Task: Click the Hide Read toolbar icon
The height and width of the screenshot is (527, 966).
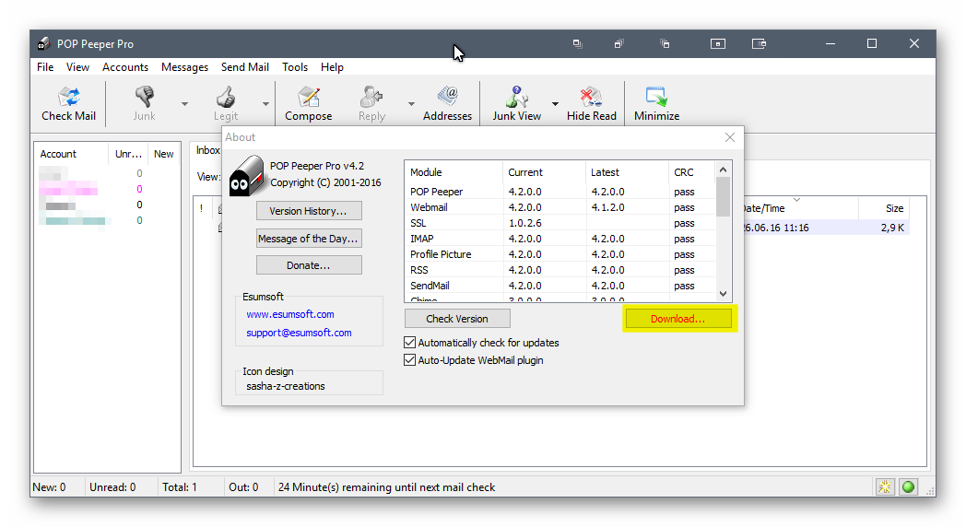Action: click(591, 97)
